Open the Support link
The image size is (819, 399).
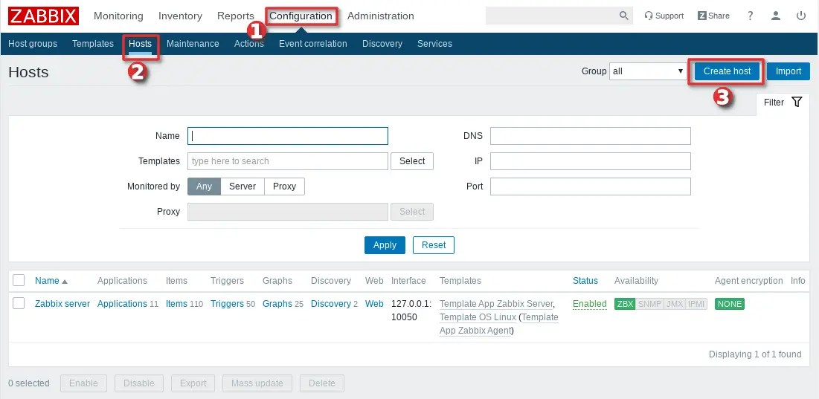point(664,16)
